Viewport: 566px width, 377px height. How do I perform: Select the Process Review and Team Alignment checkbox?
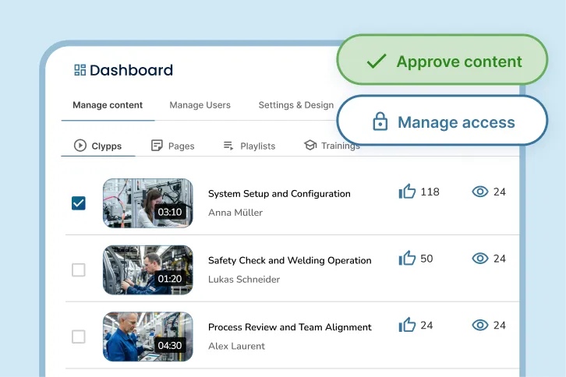click(79, 336)
